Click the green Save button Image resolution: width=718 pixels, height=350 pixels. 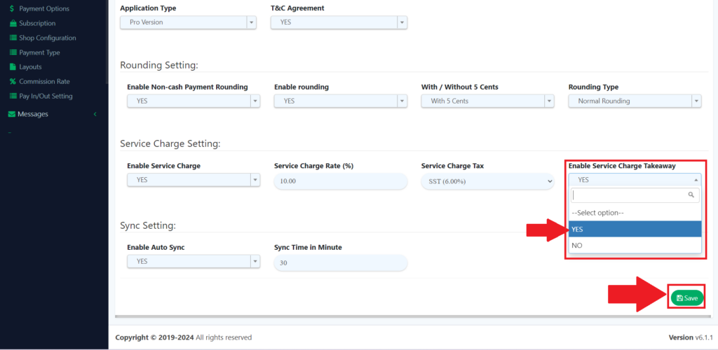coord(686,297)
